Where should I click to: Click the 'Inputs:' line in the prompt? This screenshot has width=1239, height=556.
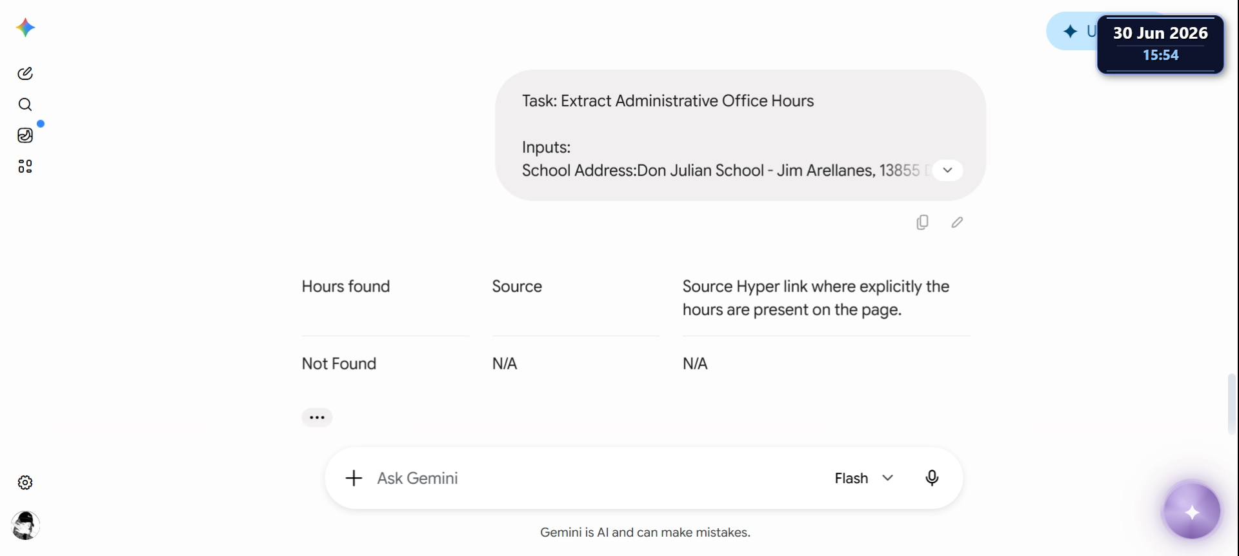pyautogui.click(x=546, y=147)
